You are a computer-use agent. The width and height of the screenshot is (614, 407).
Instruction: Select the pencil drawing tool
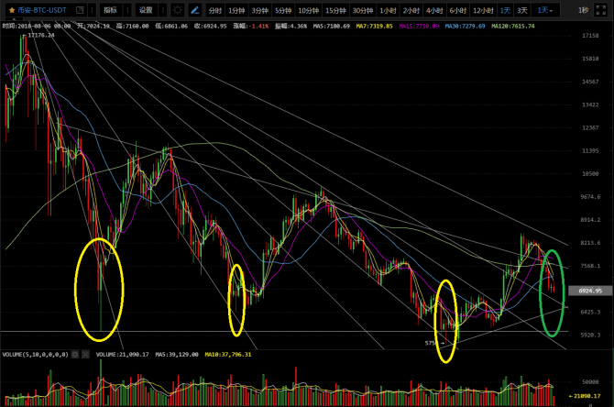point(194,10)
